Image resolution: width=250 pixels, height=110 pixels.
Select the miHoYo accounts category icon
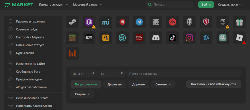[106, 22]
